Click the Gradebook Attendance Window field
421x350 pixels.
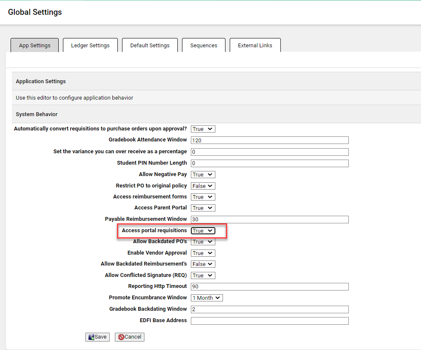269,140
